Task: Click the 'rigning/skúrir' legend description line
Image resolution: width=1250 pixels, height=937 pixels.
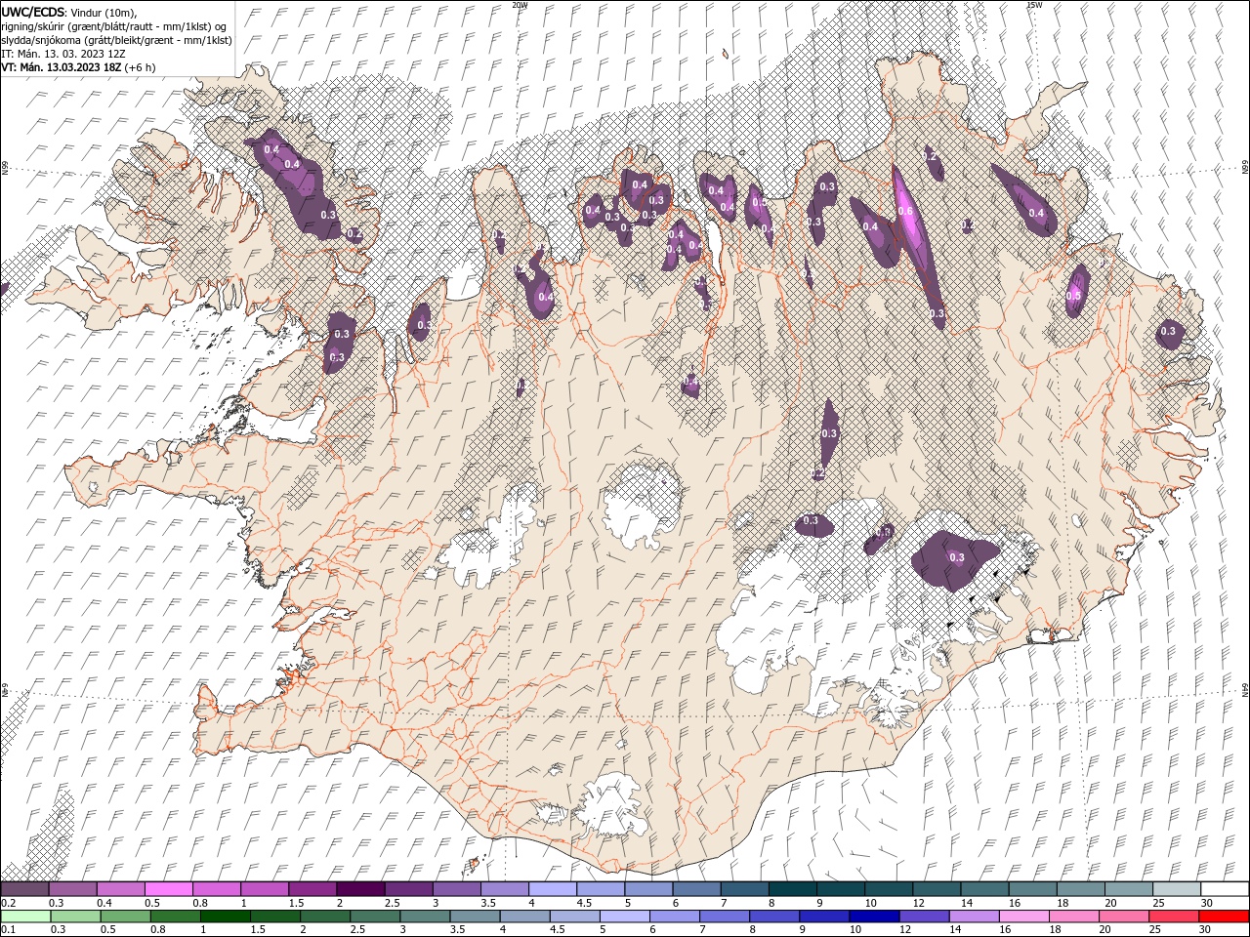Action: [114, 26]
